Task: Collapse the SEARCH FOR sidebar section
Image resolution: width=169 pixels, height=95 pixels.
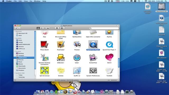Action: coord(15,73)
